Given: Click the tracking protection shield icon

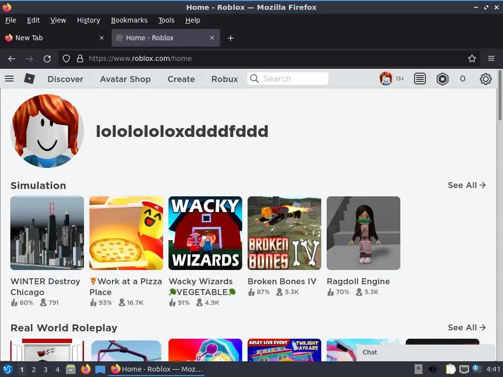Looking at the screenshot, I should click(x=66, y=58).
